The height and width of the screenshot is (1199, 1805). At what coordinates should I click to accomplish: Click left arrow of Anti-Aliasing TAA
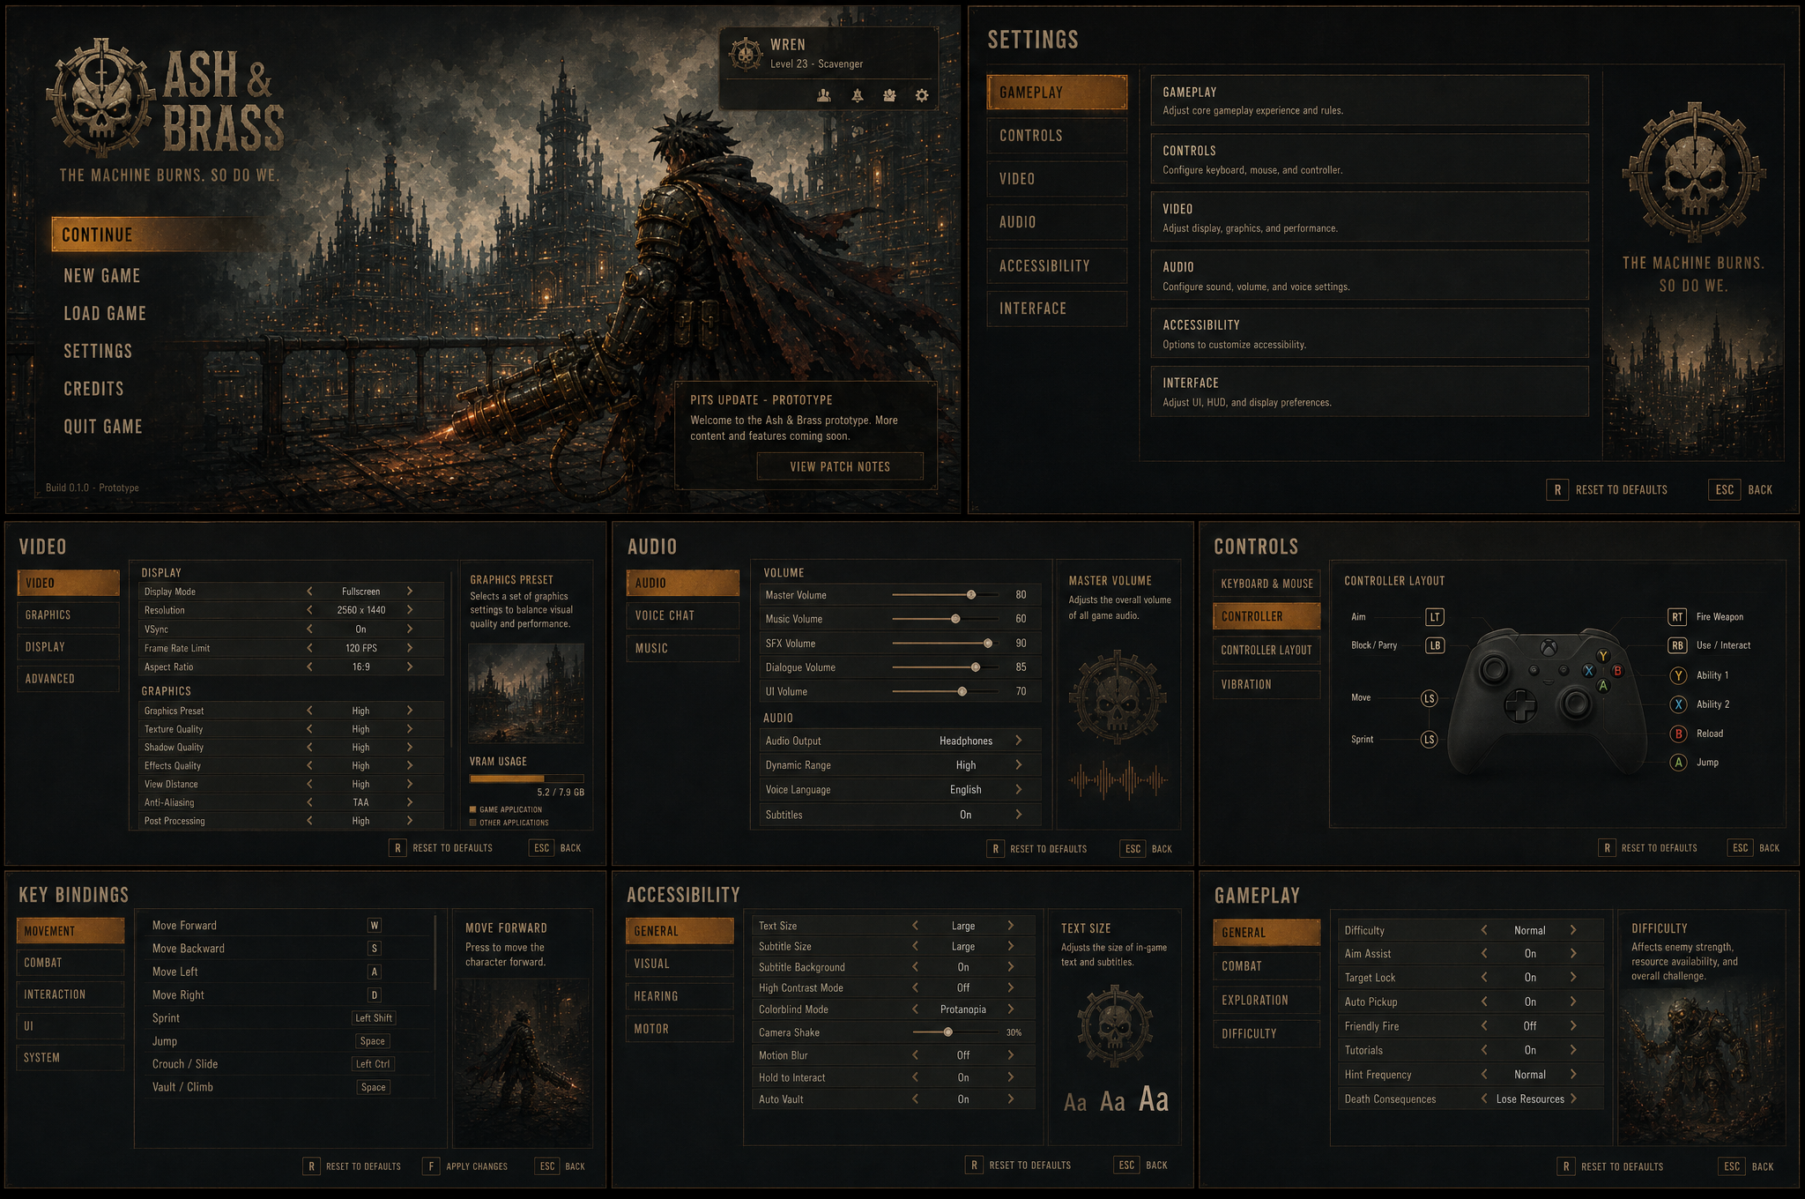pyautogui.click(x=309, y=802)
